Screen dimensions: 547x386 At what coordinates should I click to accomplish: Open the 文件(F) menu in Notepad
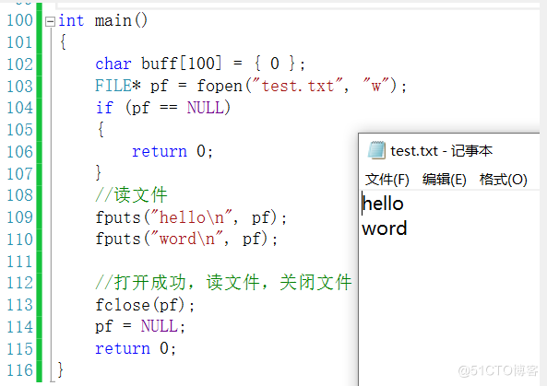pyautogui.click(x=386, y=180)
